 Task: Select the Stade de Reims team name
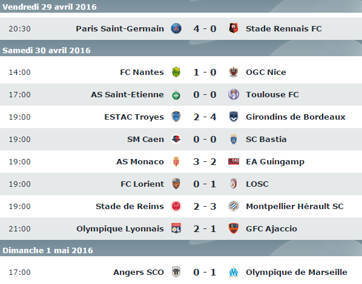(130, 206)
